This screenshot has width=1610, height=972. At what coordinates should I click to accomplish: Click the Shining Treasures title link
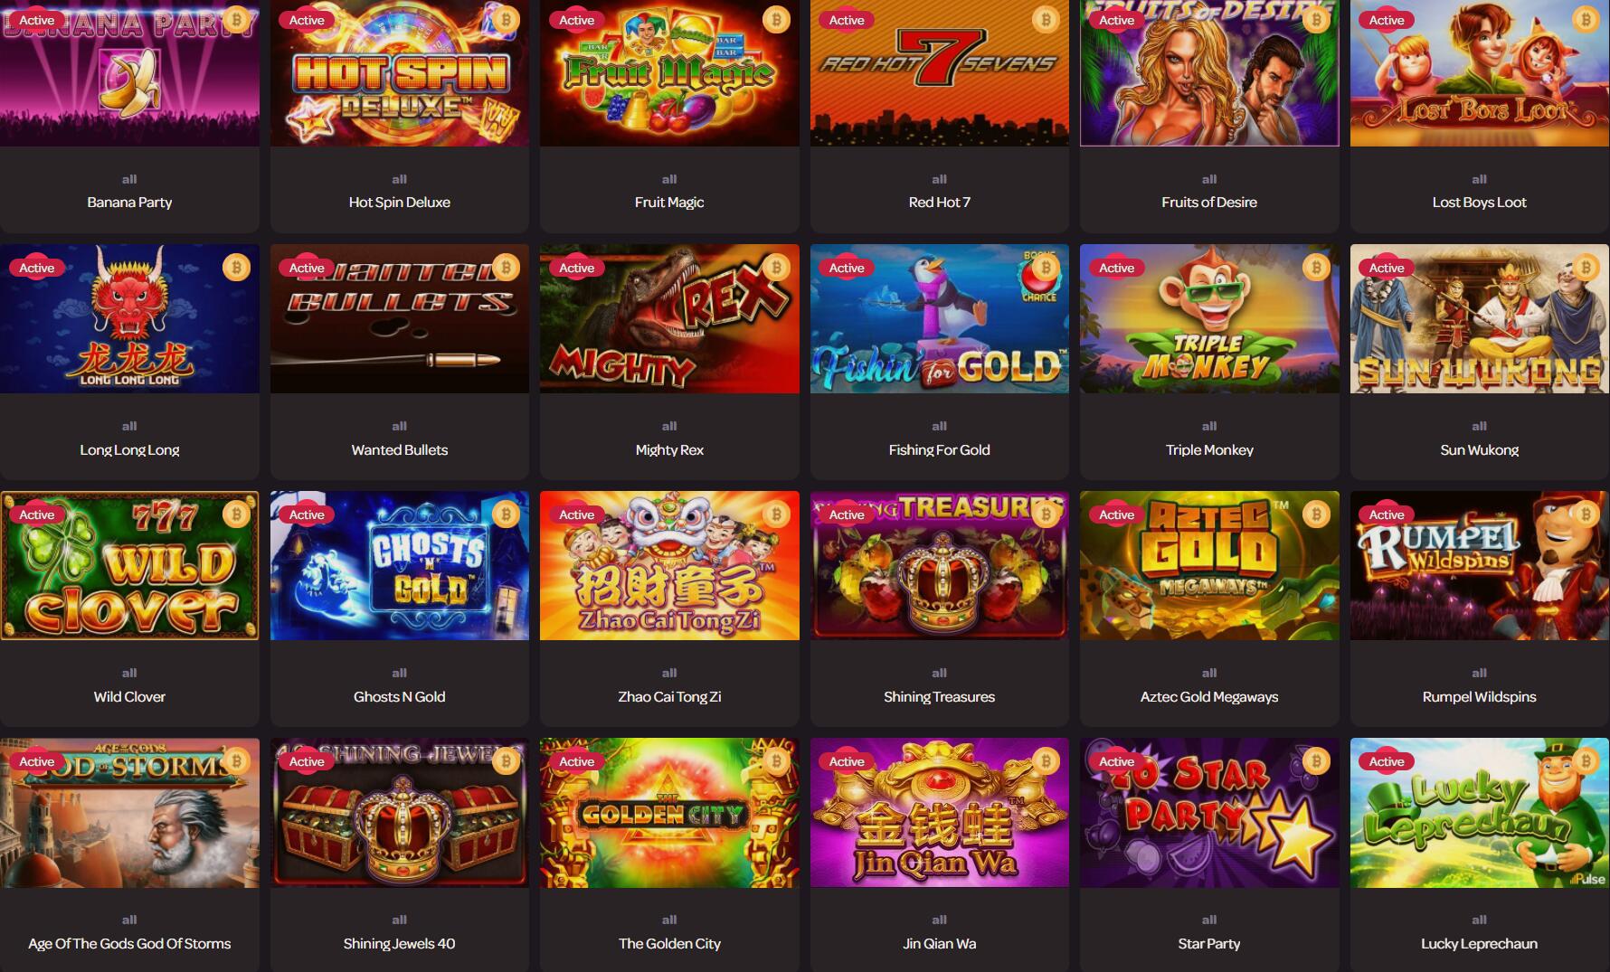[939, 697]
